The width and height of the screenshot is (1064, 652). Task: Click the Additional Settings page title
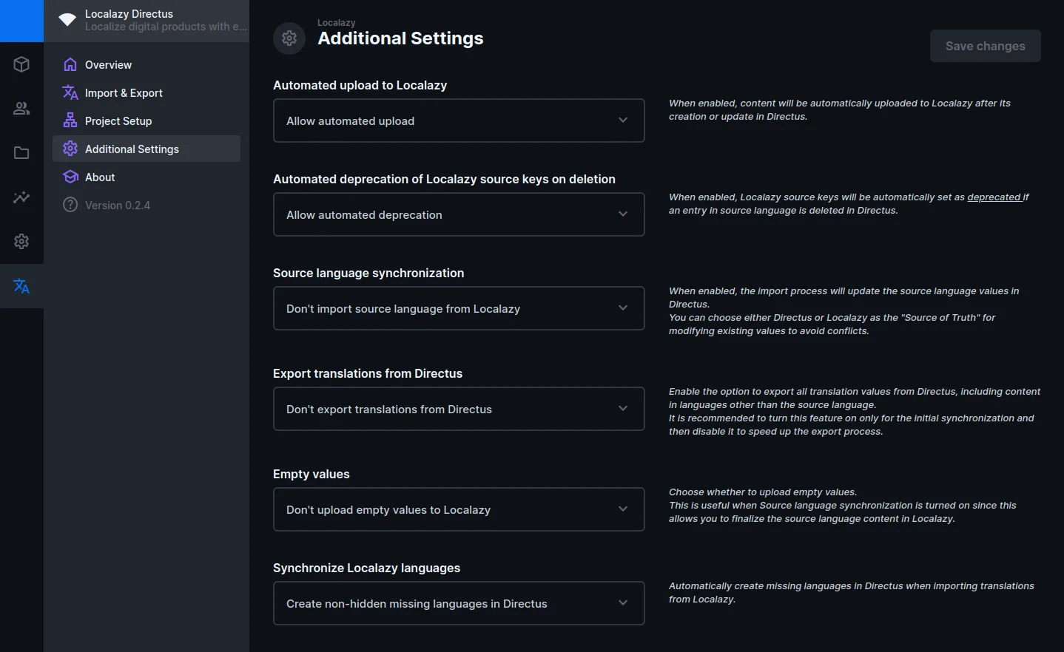click(400, 38)
